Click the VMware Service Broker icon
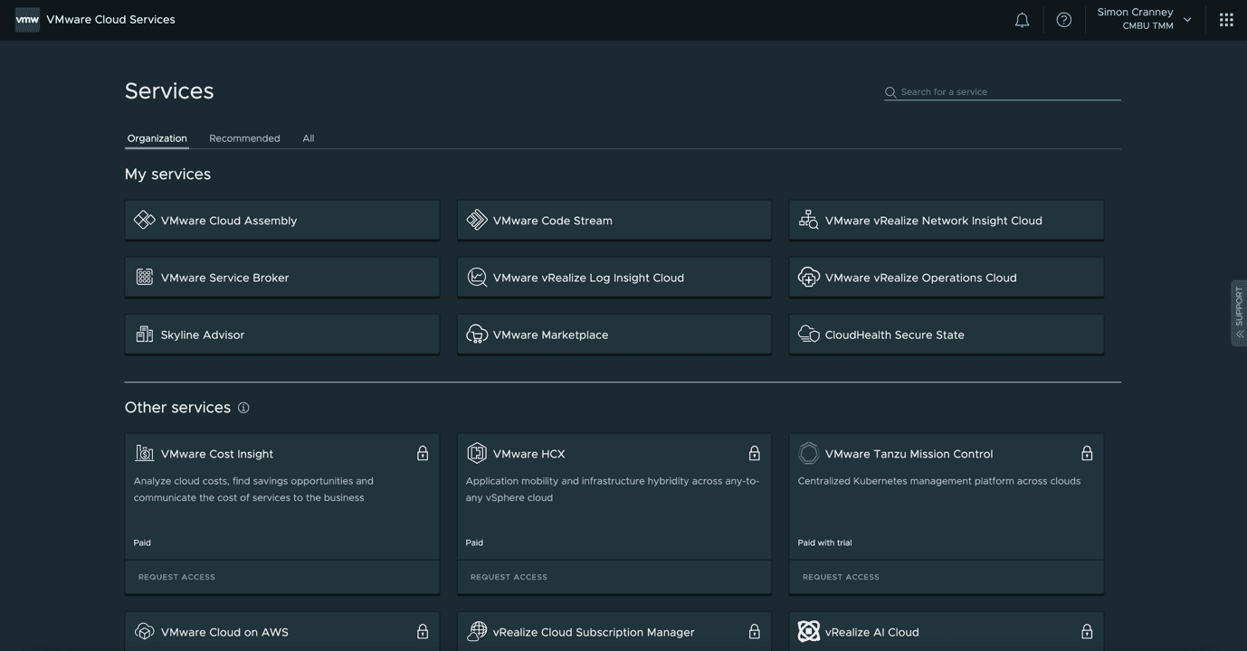Viewport: 1247px width, 651px height. coord(144,277)
